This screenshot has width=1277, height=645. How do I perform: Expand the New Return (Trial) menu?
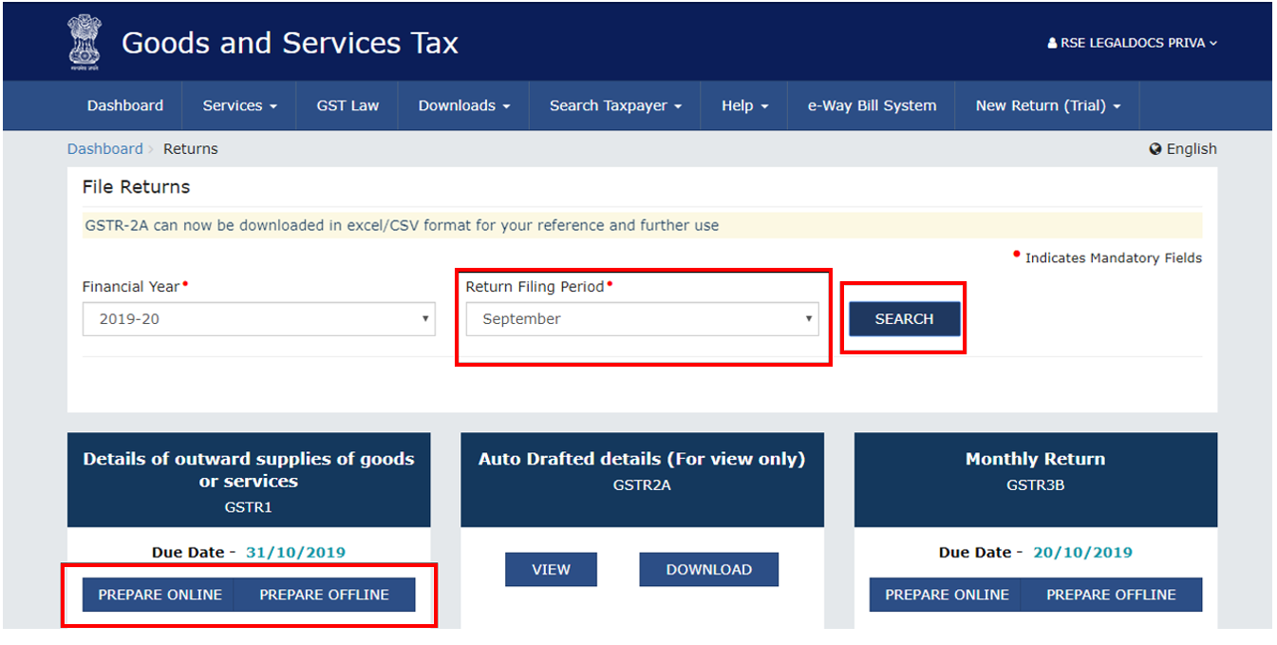1048,105
